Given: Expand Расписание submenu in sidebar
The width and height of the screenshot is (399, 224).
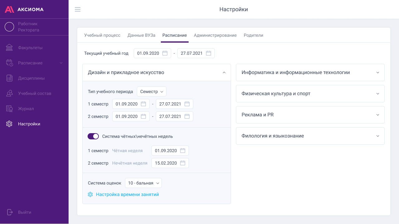Looking at the screenshot, I should 61,63.
